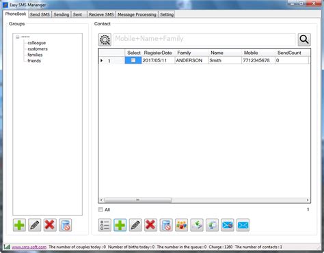
Task: Sort by Mobile column header
Action: click(258, 53)
